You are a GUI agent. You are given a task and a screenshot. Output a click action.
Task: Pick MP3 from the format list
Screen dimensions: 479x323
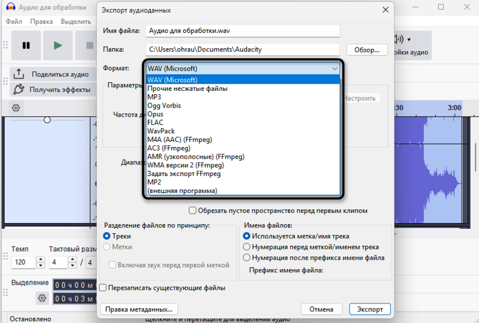[x=243, y=97]
